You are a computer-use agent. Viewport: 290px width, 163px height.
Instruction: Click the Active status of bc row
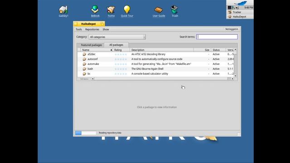(216, 74)
